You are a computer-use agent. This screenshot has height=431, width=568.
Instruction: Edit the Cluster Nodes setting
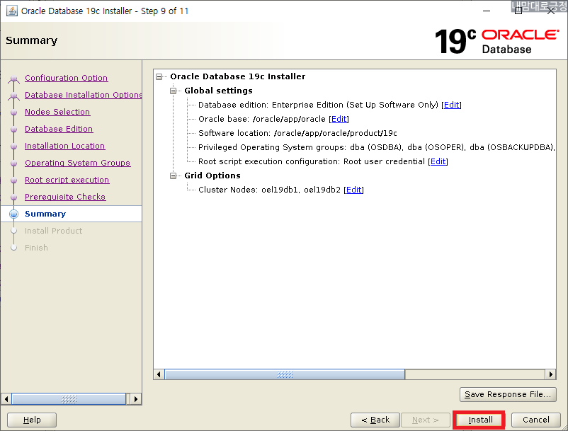click(353, 190)
